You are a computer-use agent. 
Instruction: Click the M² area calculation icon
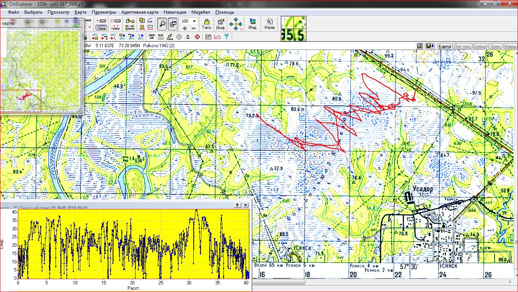click(208, 37)
